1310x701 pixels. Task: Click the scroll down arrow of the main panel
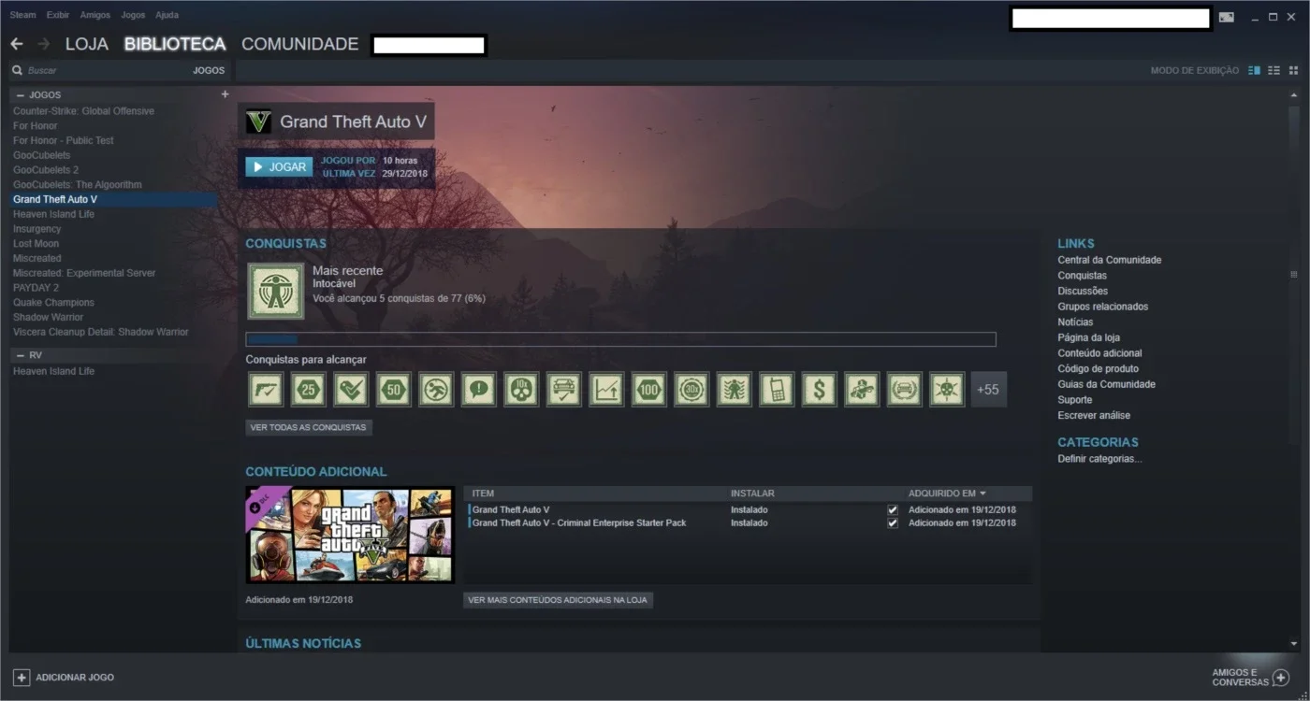pos(1294,643)
